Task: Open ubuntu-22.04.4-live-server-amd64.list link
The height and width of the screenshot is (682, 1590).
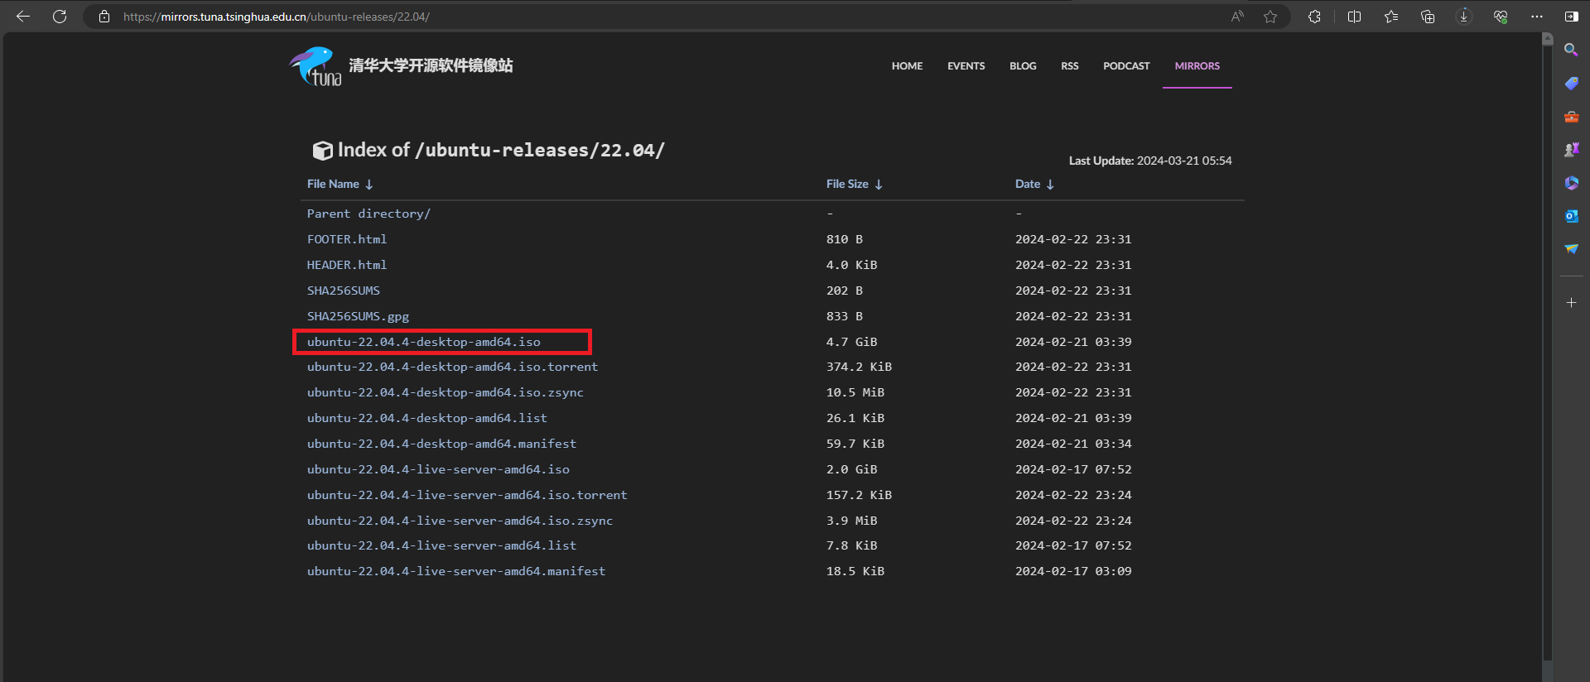Action: [x=441, y=545]
